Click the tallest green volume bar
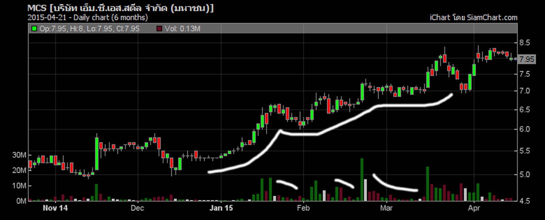 click(362, 179)
